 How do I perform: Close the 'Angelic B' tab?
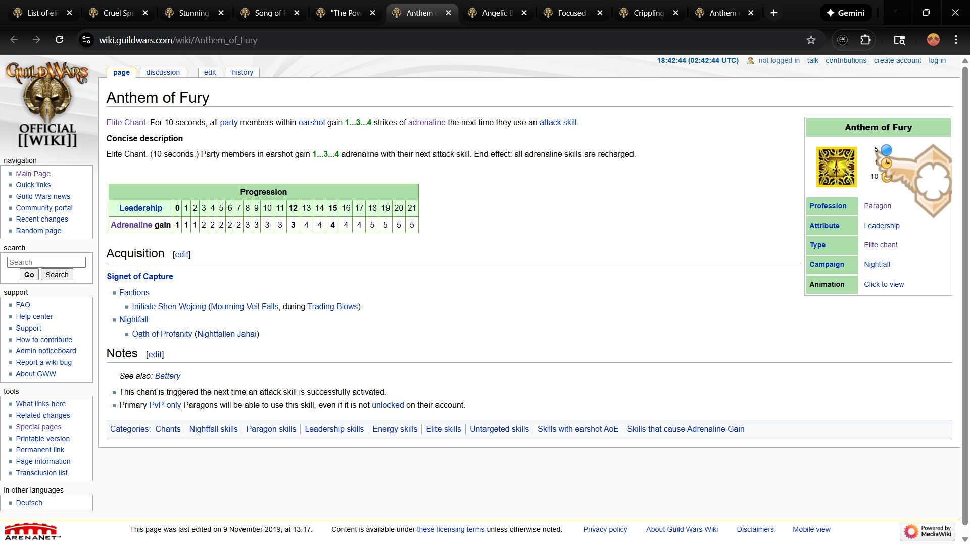tap(524, 13)
